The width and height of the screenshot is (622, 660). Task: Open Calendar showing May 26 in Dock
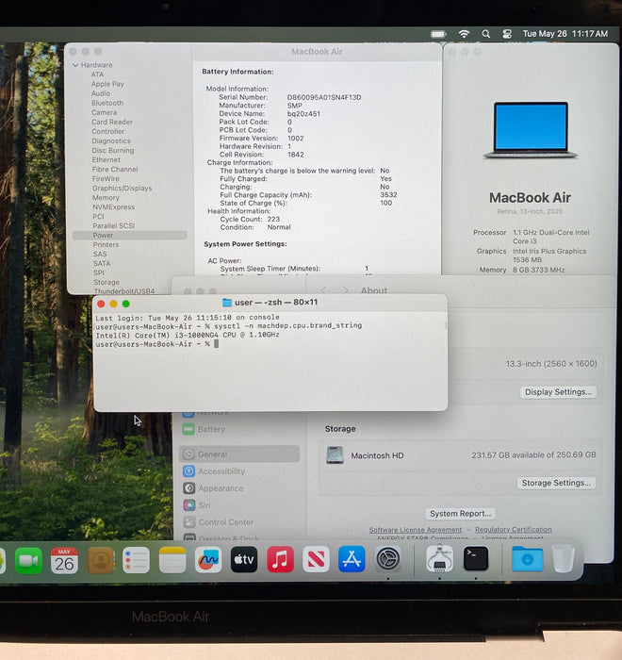[64, 561]
